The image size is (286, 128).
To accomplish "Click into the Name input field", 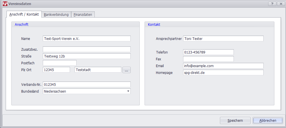I will coord(86,39).
